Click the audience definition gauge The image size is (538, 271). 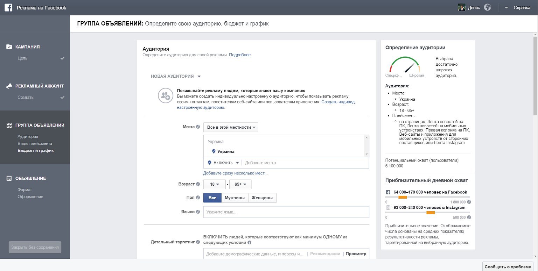tap(405, 65)
